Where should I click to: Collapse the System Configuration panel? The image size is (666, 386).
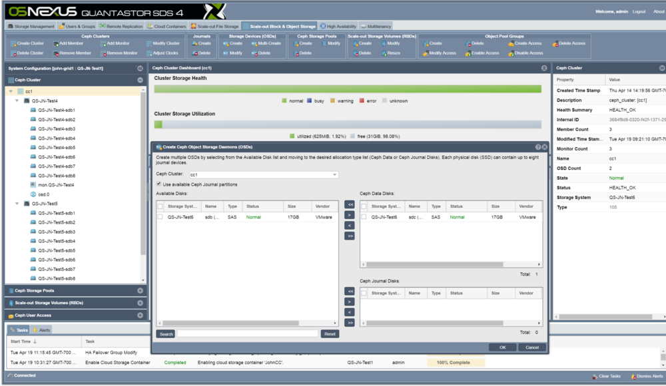[x=140, y=69]
